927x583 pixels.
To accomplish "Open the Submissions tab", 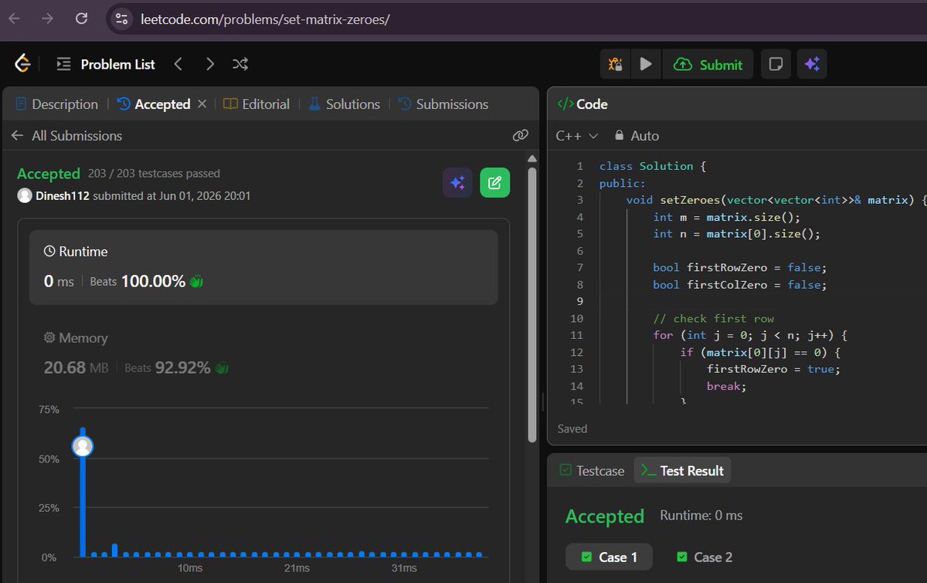I will 443,104.
